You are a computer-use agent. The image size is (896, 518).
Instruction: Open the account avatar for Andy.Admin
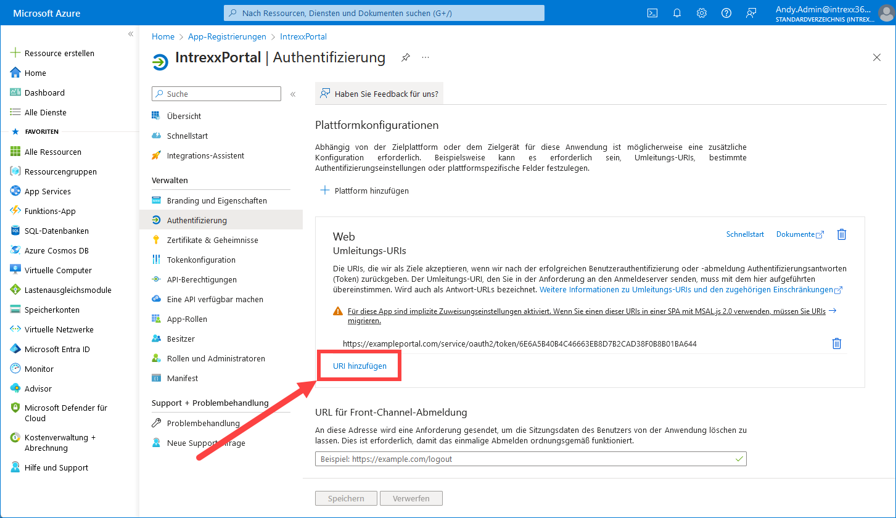tap(886, 13)
